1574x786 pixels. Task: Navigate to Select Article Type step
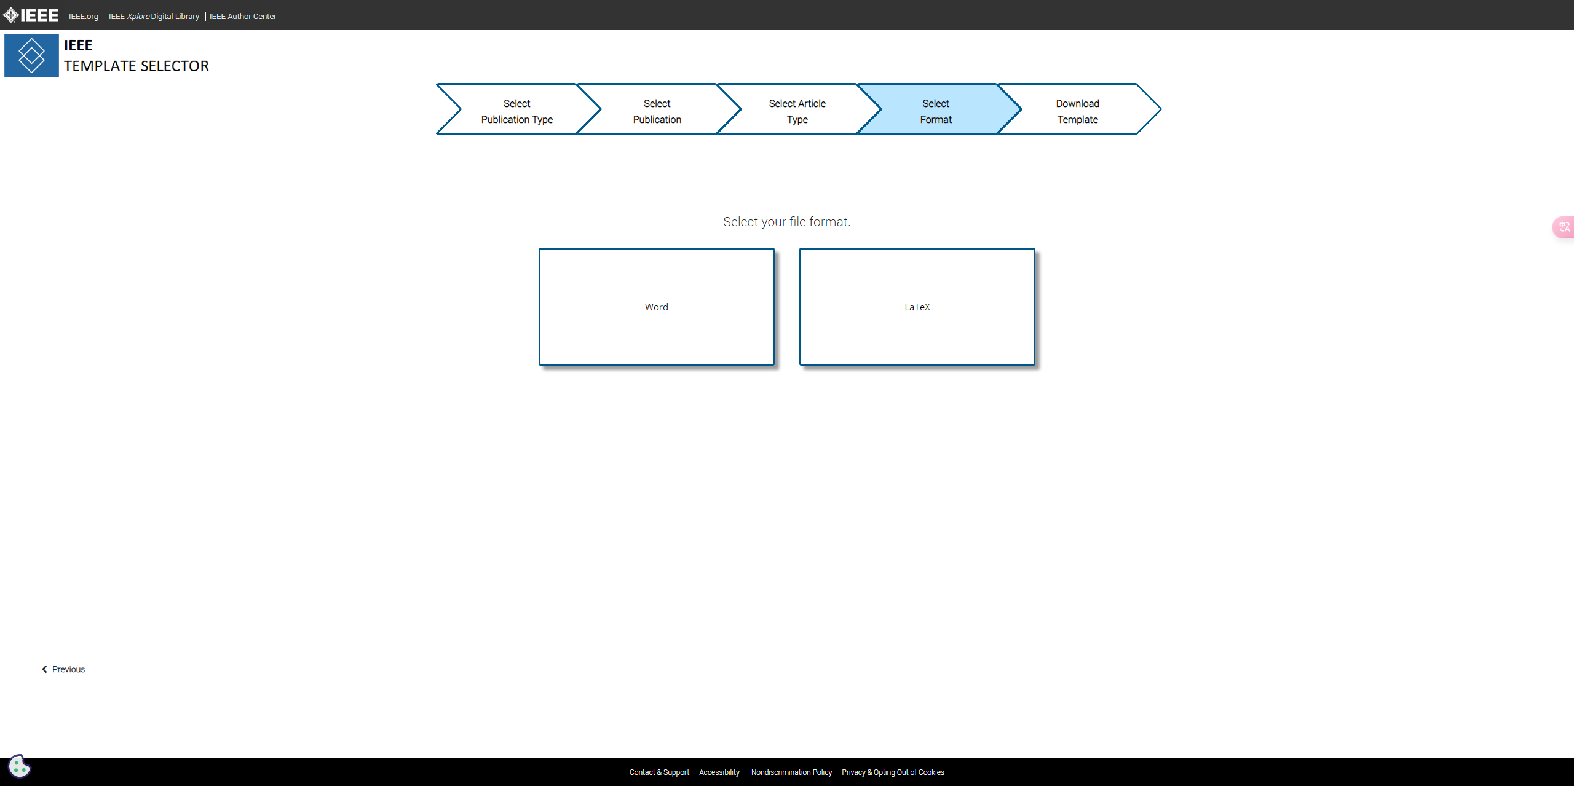[797, 111]
